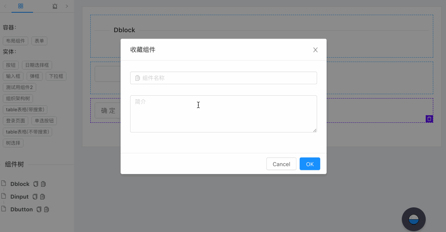Click the 收藏组件 dialog title
Screen dimensions: 446x232
[x=143, y=50]
